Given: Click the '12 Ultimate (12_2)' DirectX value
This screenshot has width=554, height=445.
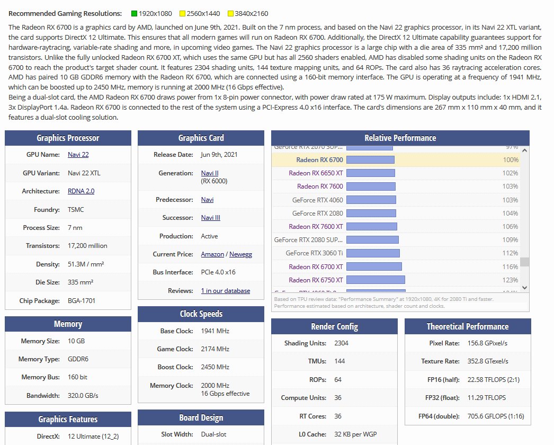Looking at the screenshot, I should point(93,436).
